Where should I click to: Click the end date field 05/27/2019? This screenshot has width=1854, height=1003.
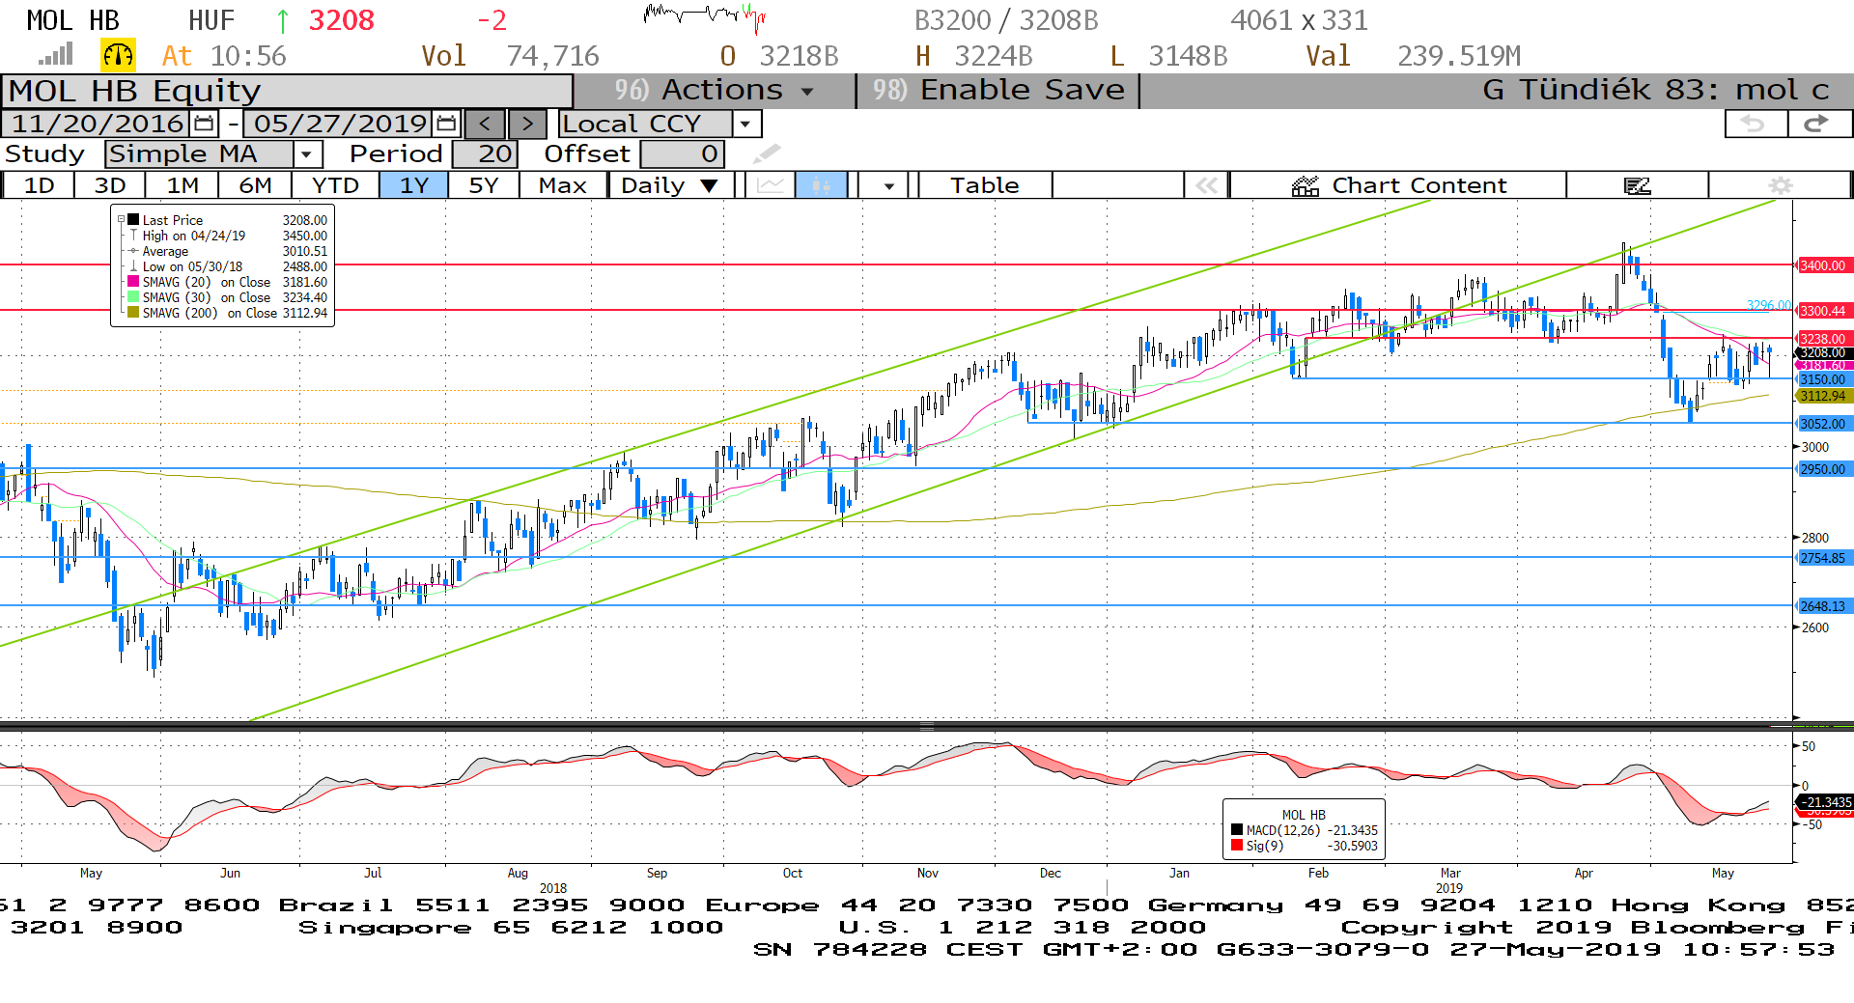point(339,124)
